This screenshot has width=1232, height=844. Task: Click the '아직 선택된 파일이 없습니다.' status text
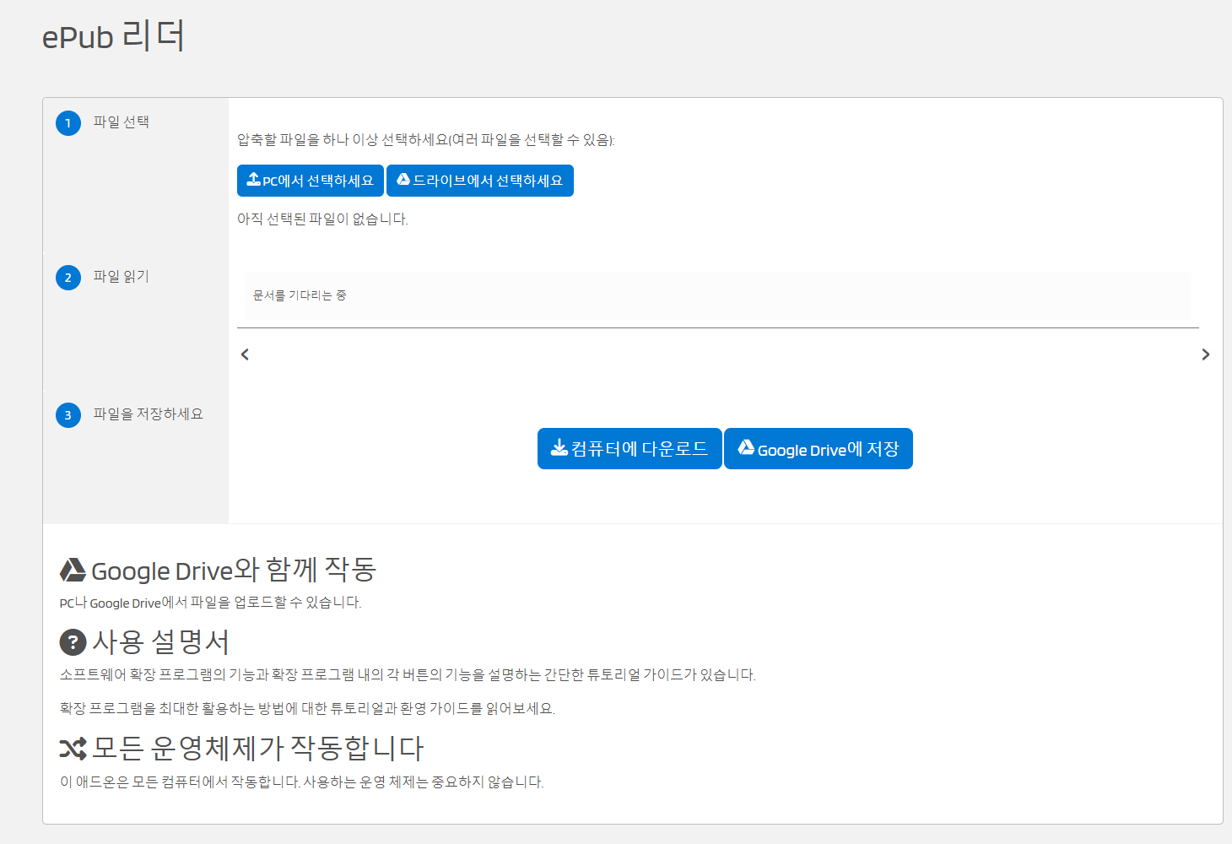tap(322, 219)
